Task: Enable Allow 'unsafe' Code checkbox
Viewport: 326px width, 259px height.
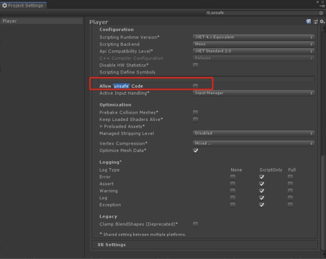Action: 195,86
